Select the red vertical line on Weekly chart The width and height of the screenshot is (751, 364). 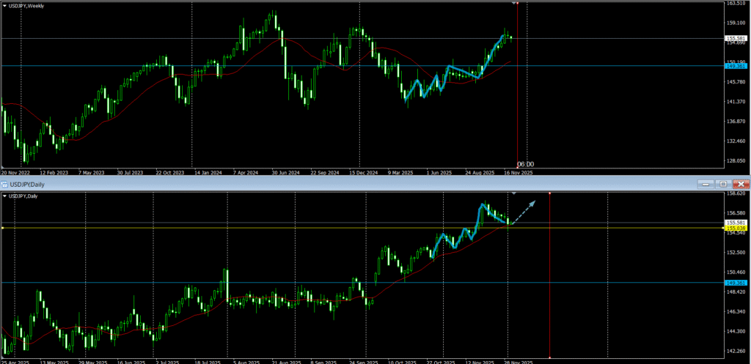click(x=518, y=88)
